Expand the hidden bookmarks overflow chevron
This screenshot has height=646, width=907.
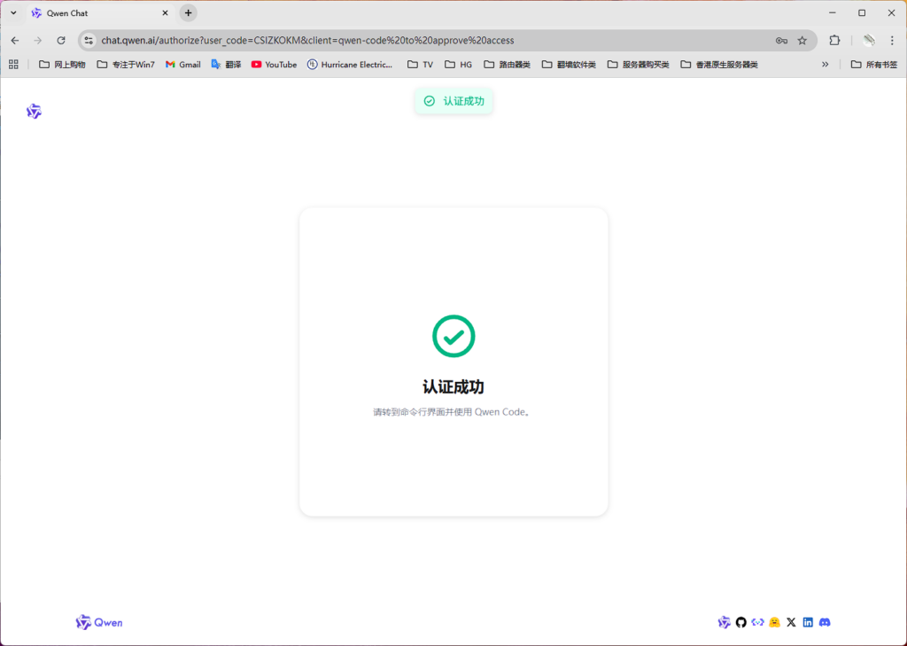pyautogui.click(x=826, y=64)
